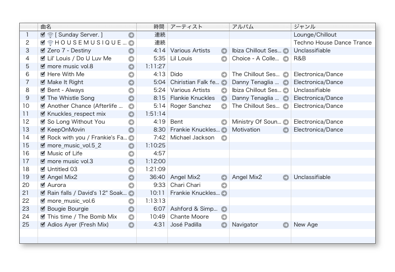The width and height of the screenshot is (395, 272).
Task: Uncheck the Zero 7 - Destiny checkbox
Action: (43, 50)
